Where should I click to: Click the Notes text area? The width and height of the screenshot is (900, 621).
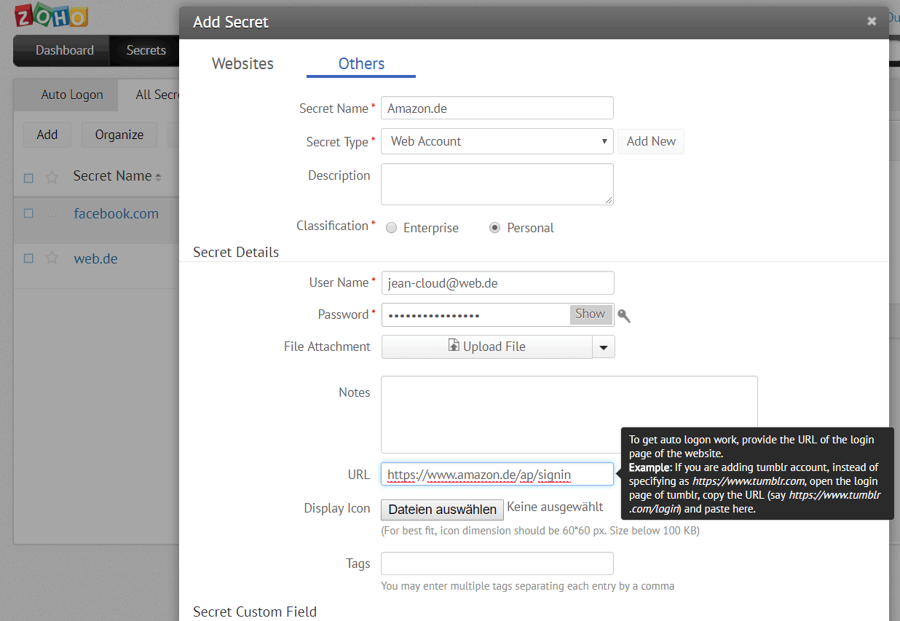[569, 415]
